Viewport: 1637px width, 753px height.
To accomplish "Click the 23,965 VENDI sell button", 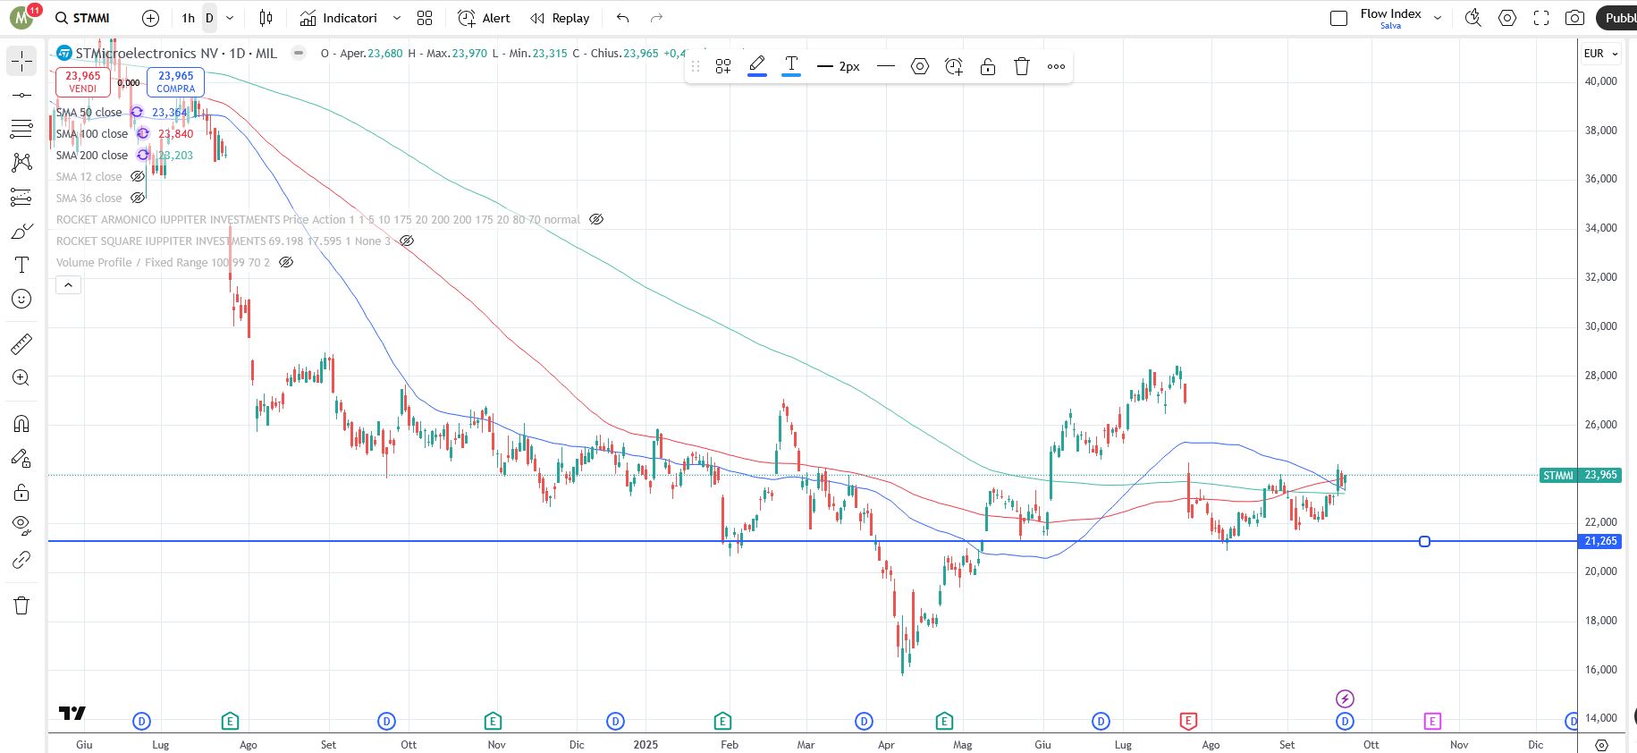I will pyautogui.click(x=83, y=81).
